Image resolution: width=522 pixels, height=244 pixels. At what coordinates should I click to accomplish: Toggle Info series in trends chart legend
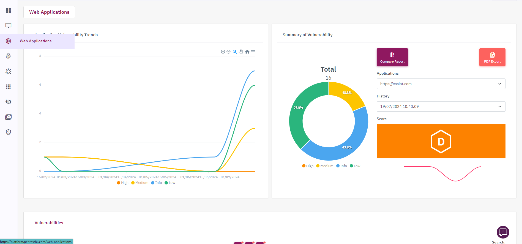tap(157, 183)
